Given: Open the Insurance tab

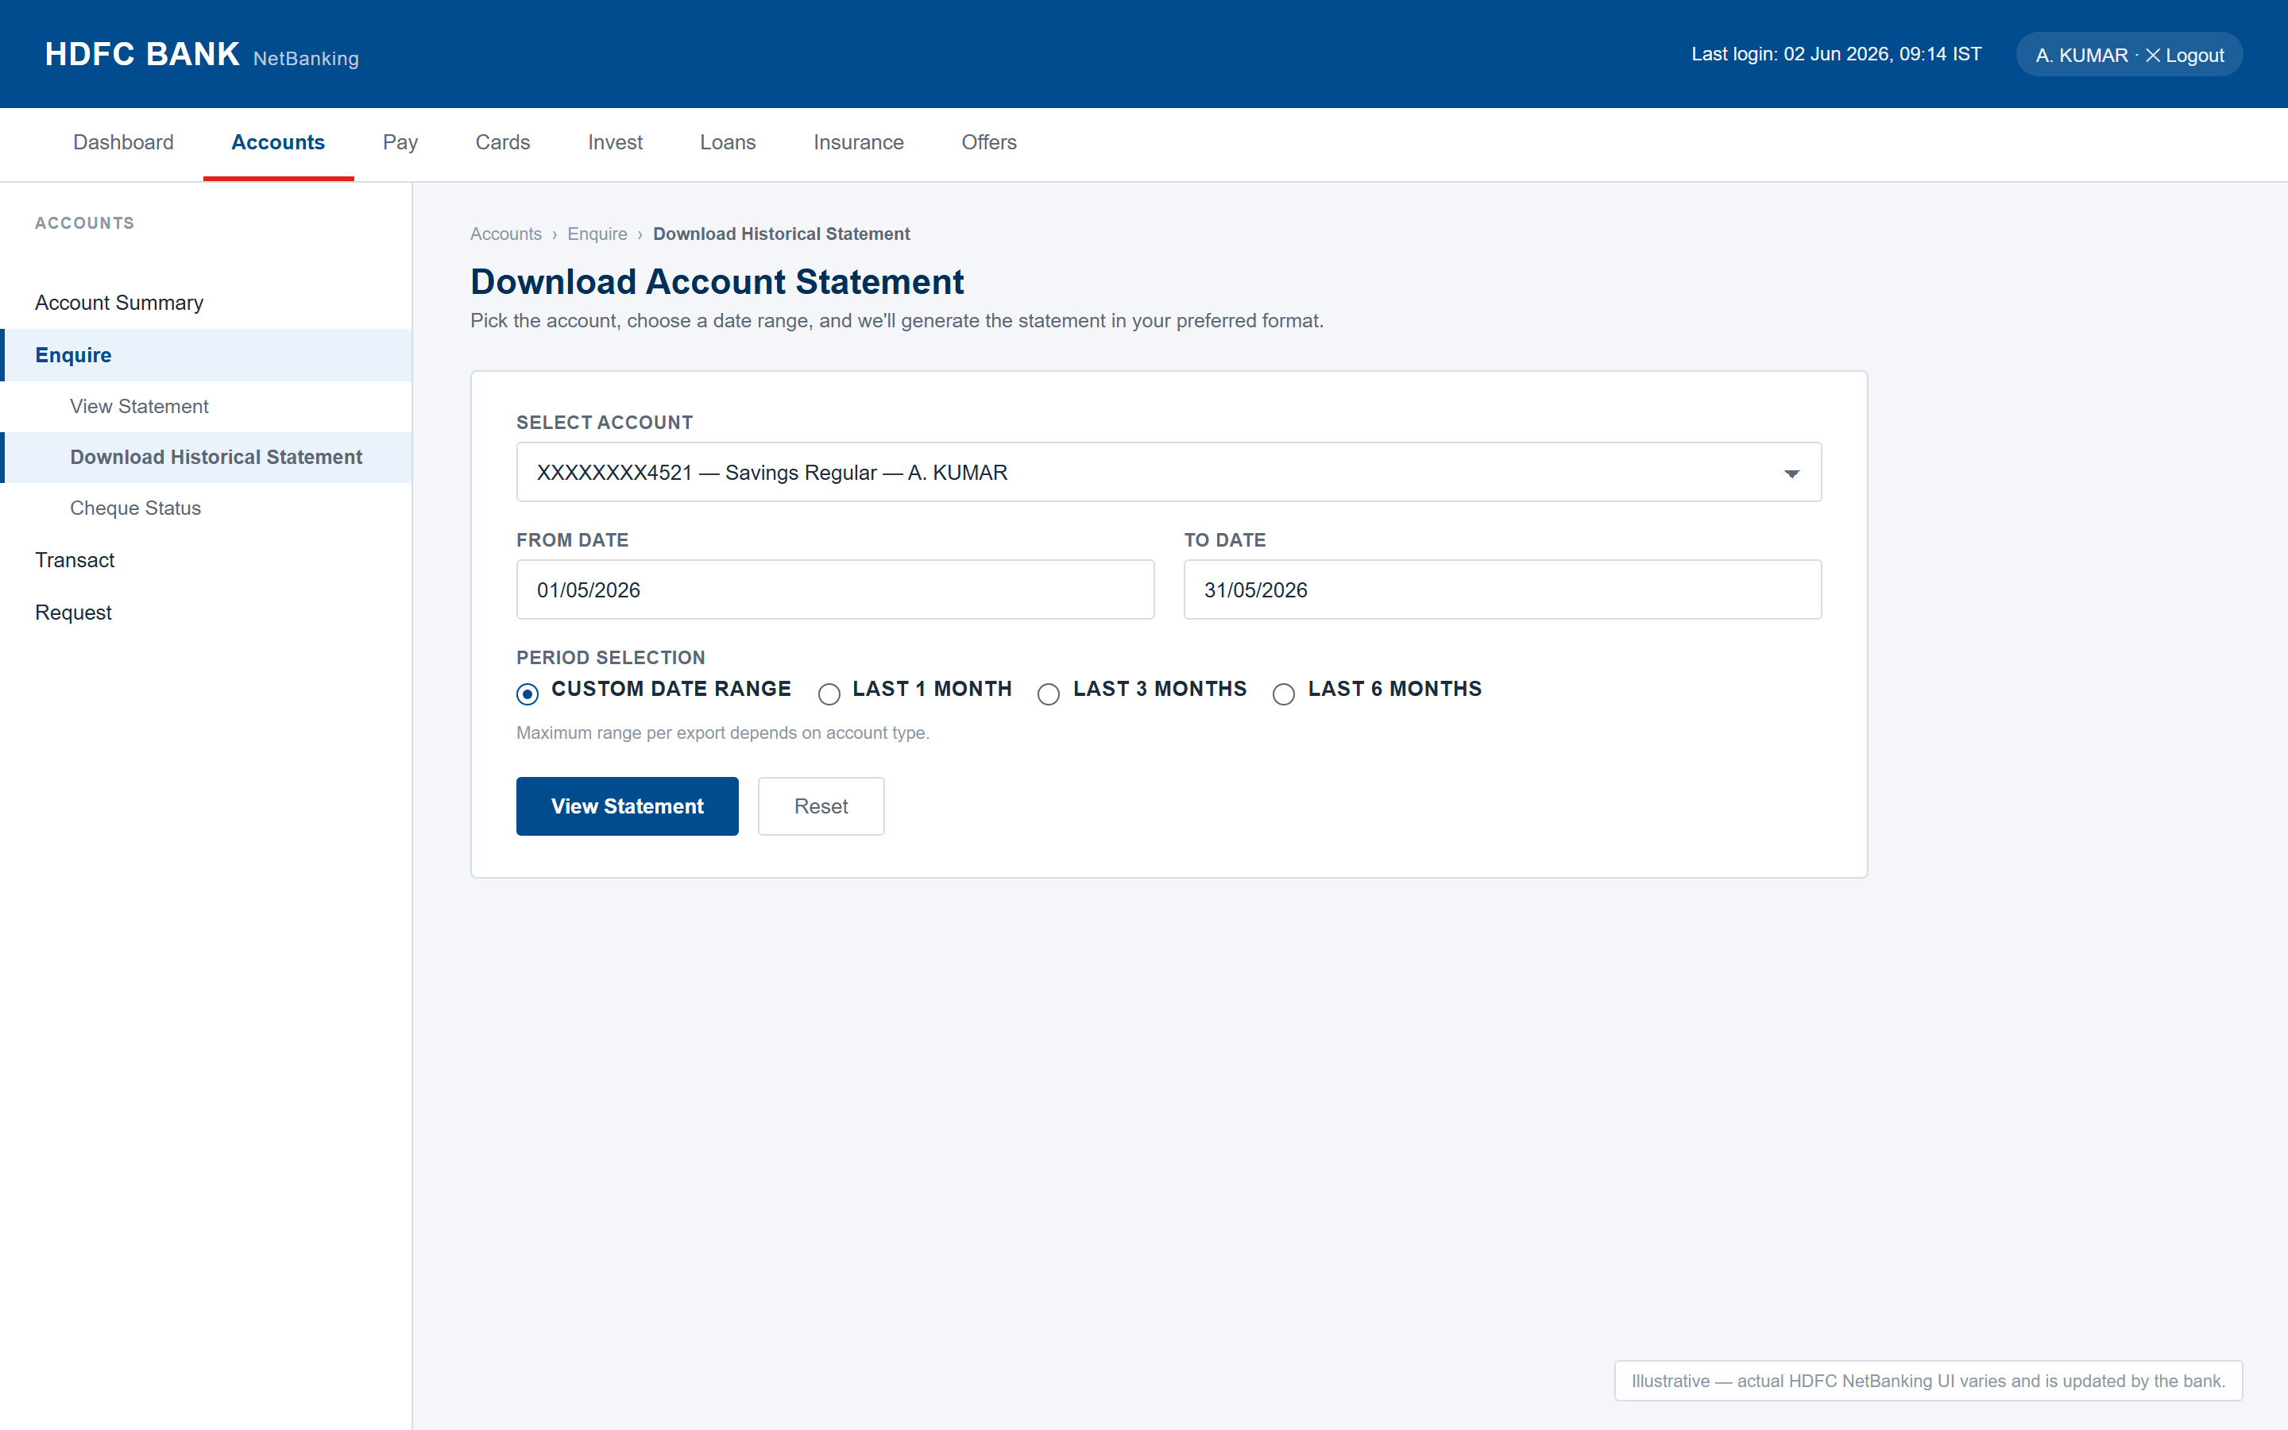Looking at the screenshot, I should coord(859,143).
